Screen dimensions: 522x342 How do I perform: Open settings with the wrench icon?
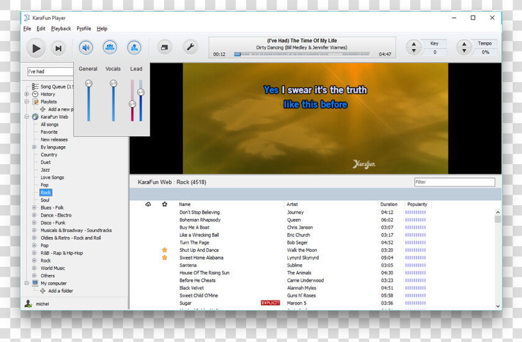coord(190,47)
